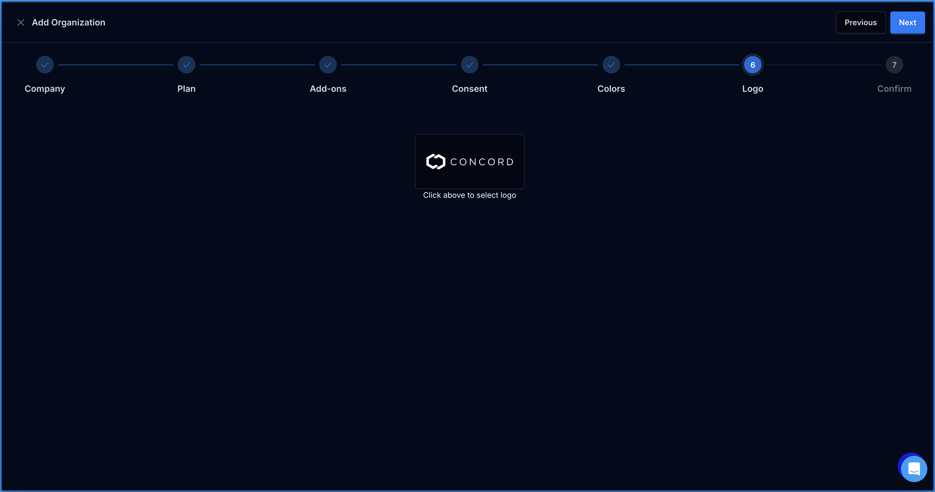Go to the Consent step checkmark
Image resolution: width=935 pixels, height=492 pixels.
click(470, 65)
